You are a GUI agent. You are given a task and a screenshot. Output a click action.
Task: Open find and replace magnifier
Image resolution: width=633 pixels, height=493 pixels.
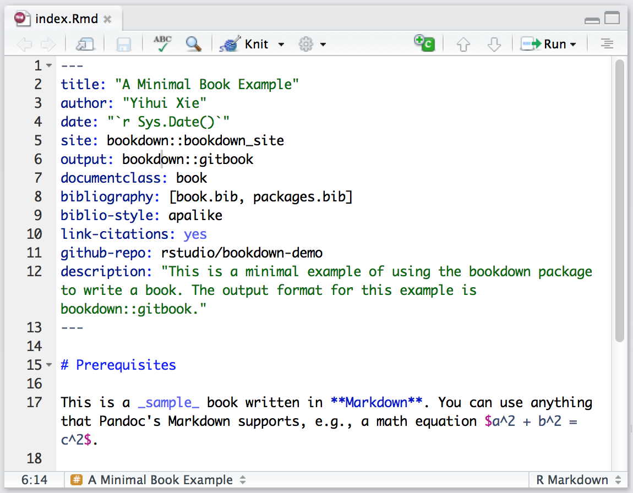pyautogui.click(x=193, y=44)
